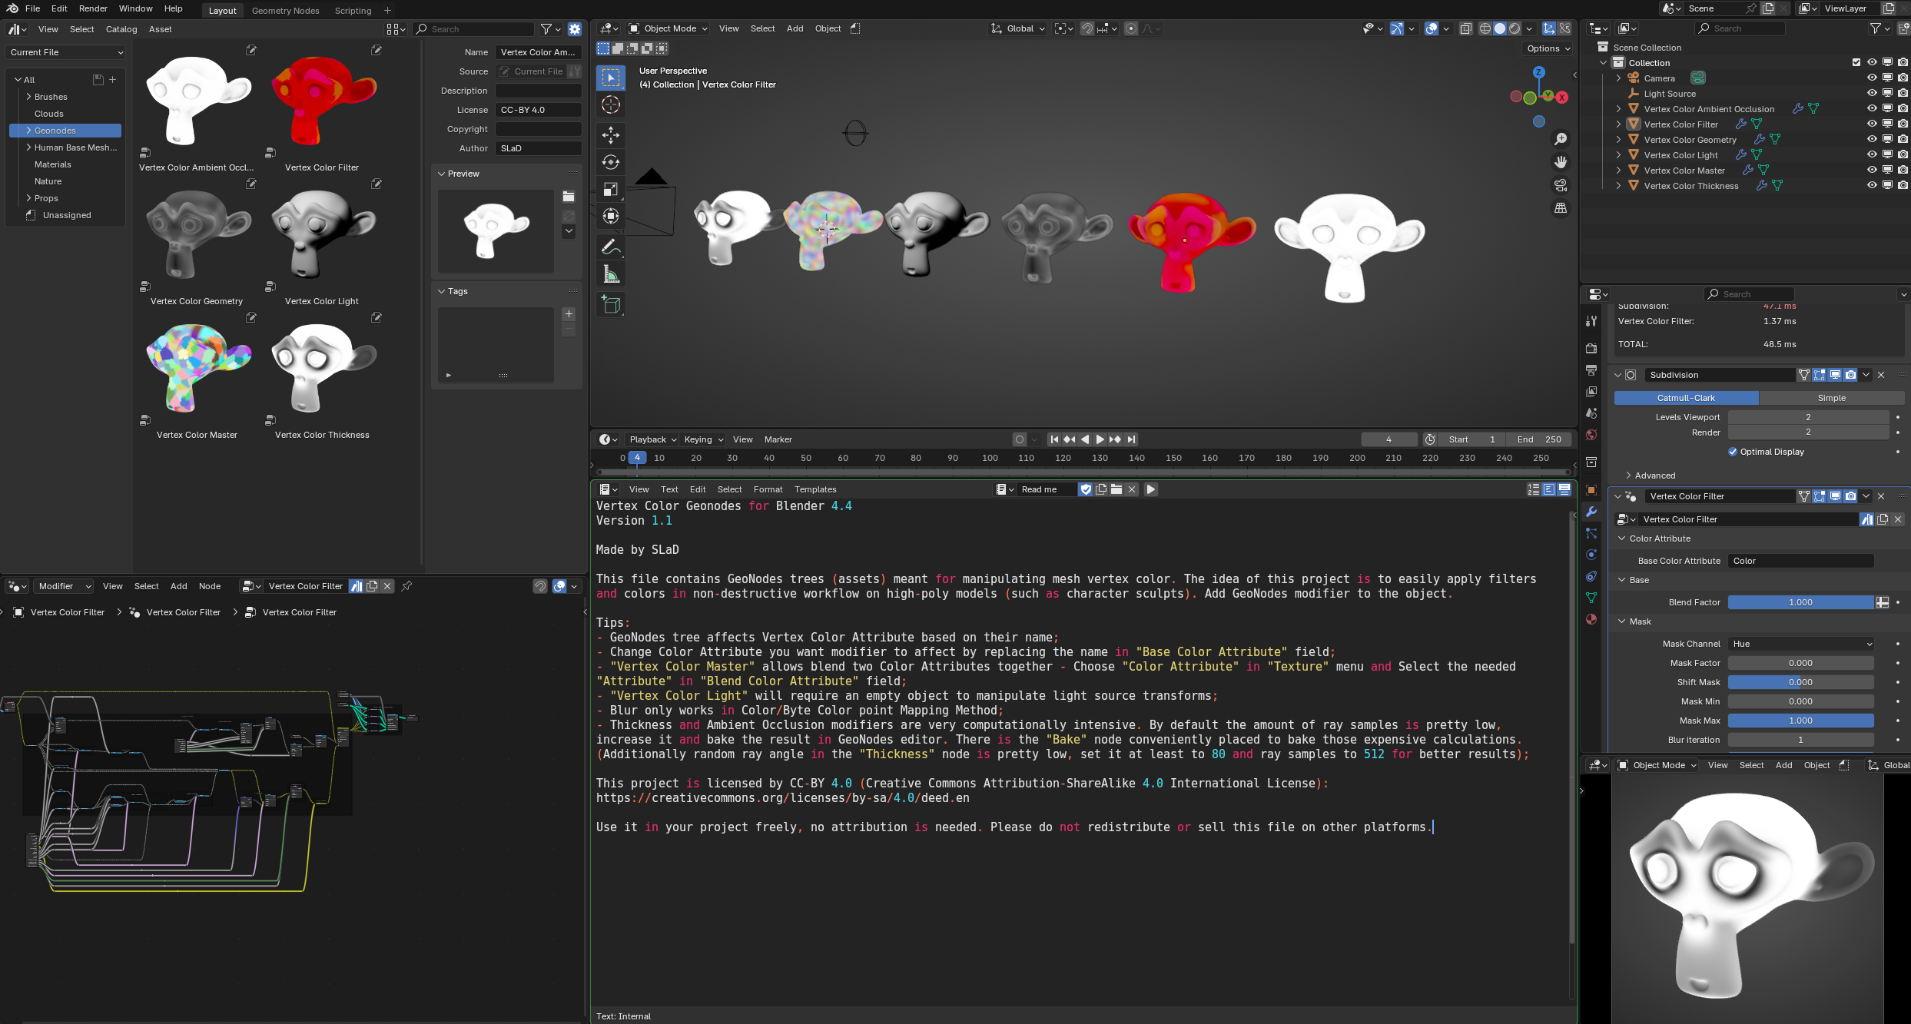Viewport: 1911px width, 1024px height.
Task: Open the Global transform orientation dropdown
Action: [x=1018, y=28]
